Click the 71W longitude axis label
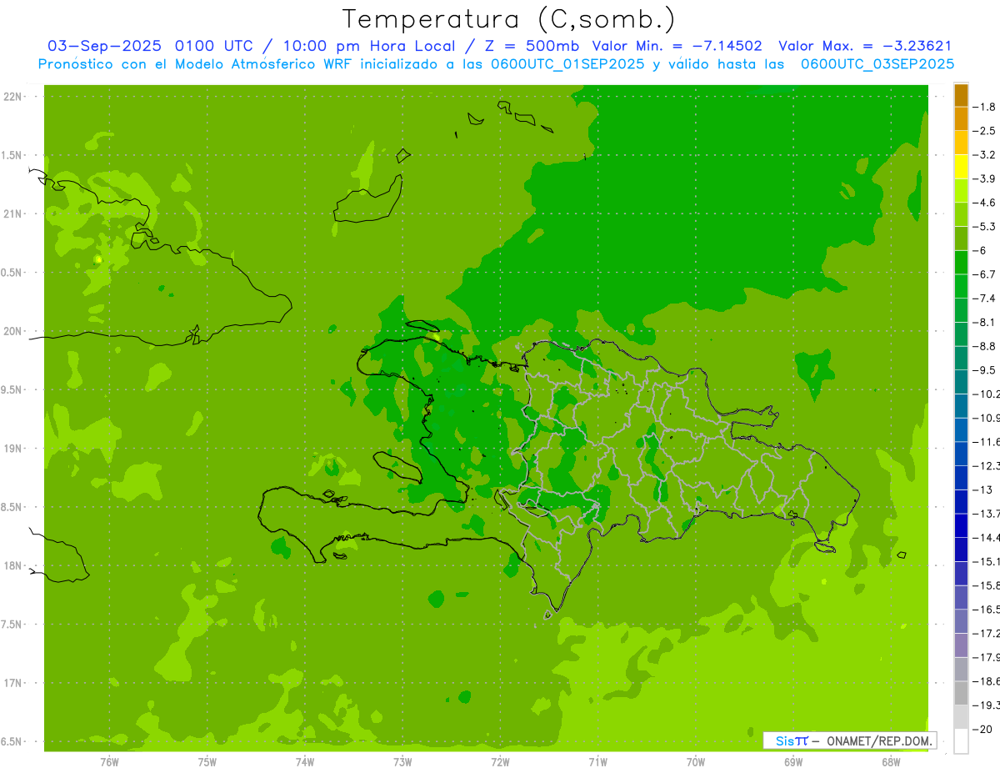Screen dimensions: 1000x773 tap(597, 762)
